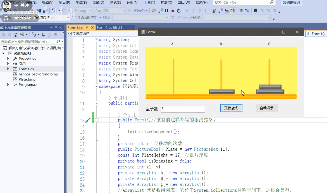The image size is (327, 193).
Task: Open the 调试(D) menu
Action: tap(98, 3)
